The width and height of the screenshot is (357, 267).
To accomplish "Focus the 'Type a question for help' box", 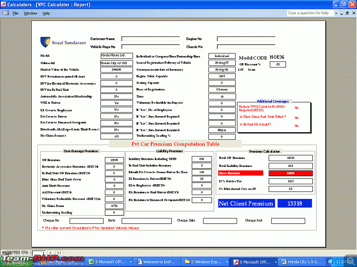I will pos(310,13).
